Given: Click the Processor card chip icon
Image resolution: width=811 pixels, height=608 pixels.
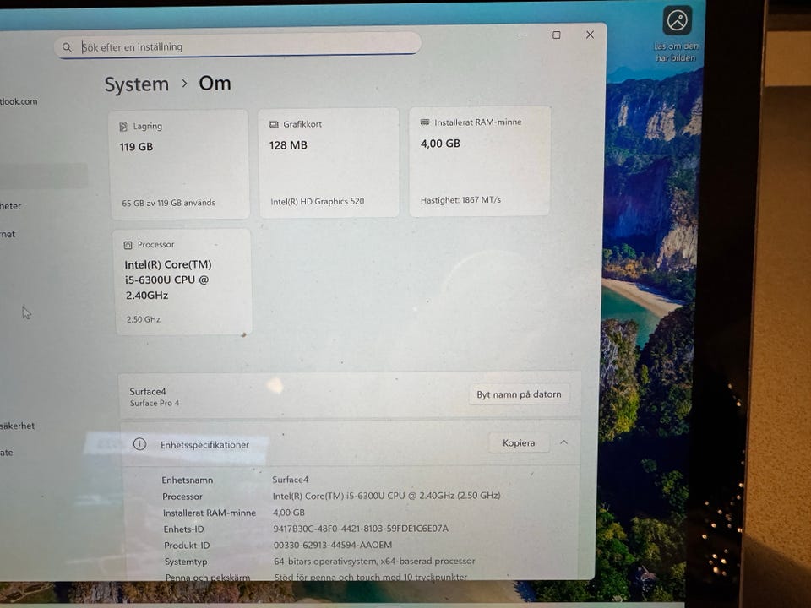Looking at the screenshot, I should tap(128, 245).
